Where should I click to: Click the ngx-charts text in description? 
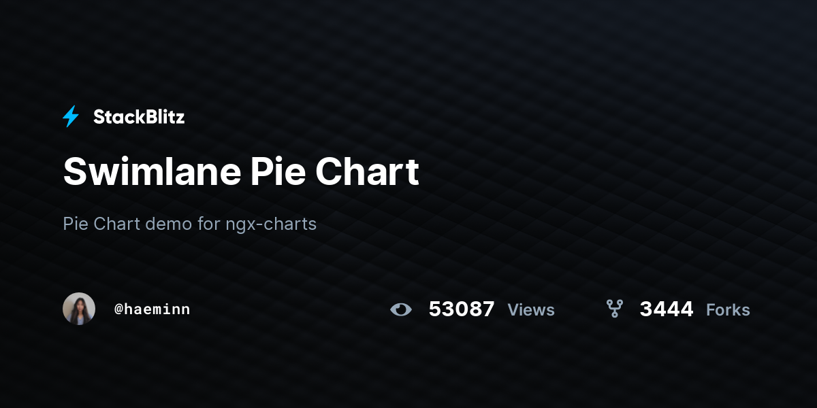pos(271,224)
